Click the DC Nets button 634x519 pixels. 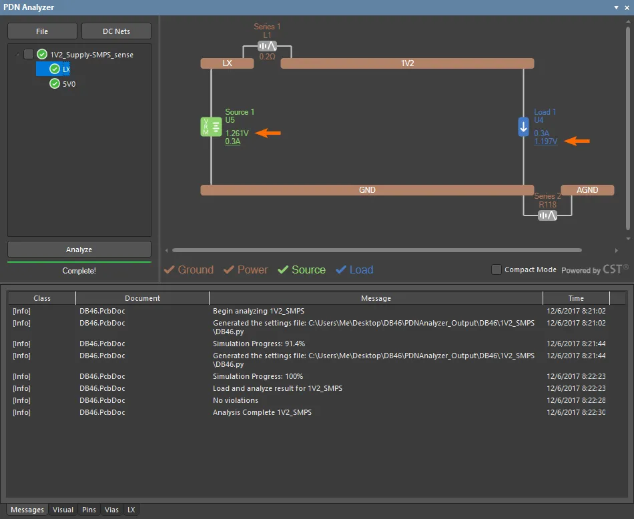coord(116,31)
